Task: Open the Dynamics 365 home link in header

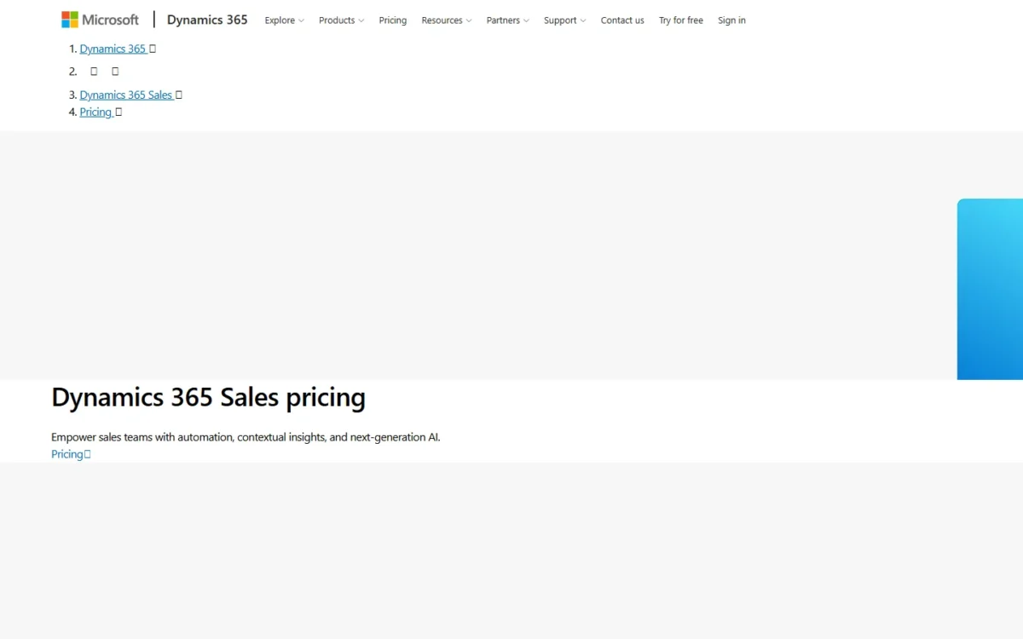Action: tap(207, 20)
